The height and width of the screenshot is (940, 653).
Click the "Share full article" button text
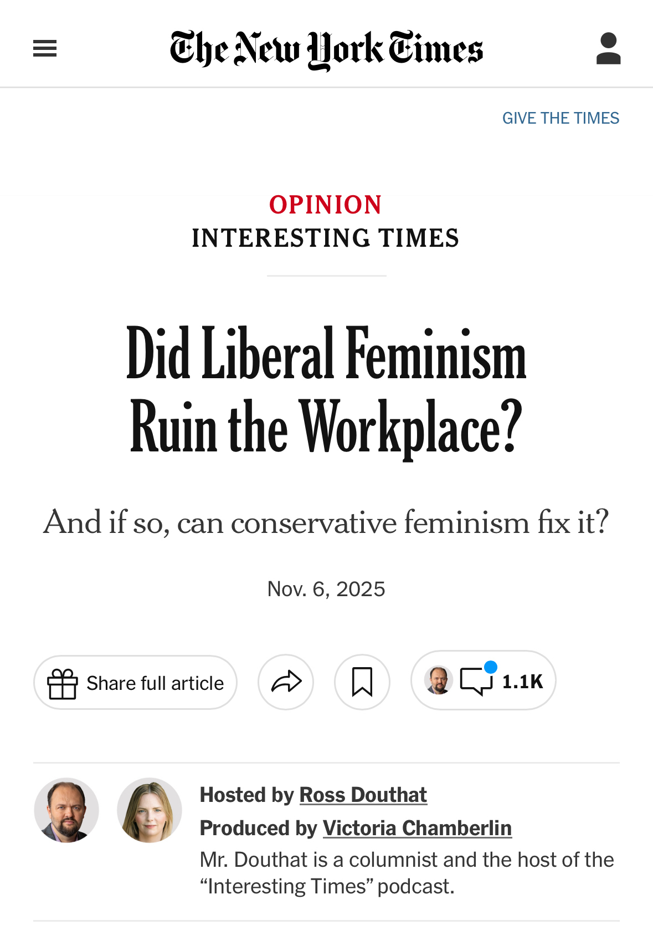tap(155, 683)
